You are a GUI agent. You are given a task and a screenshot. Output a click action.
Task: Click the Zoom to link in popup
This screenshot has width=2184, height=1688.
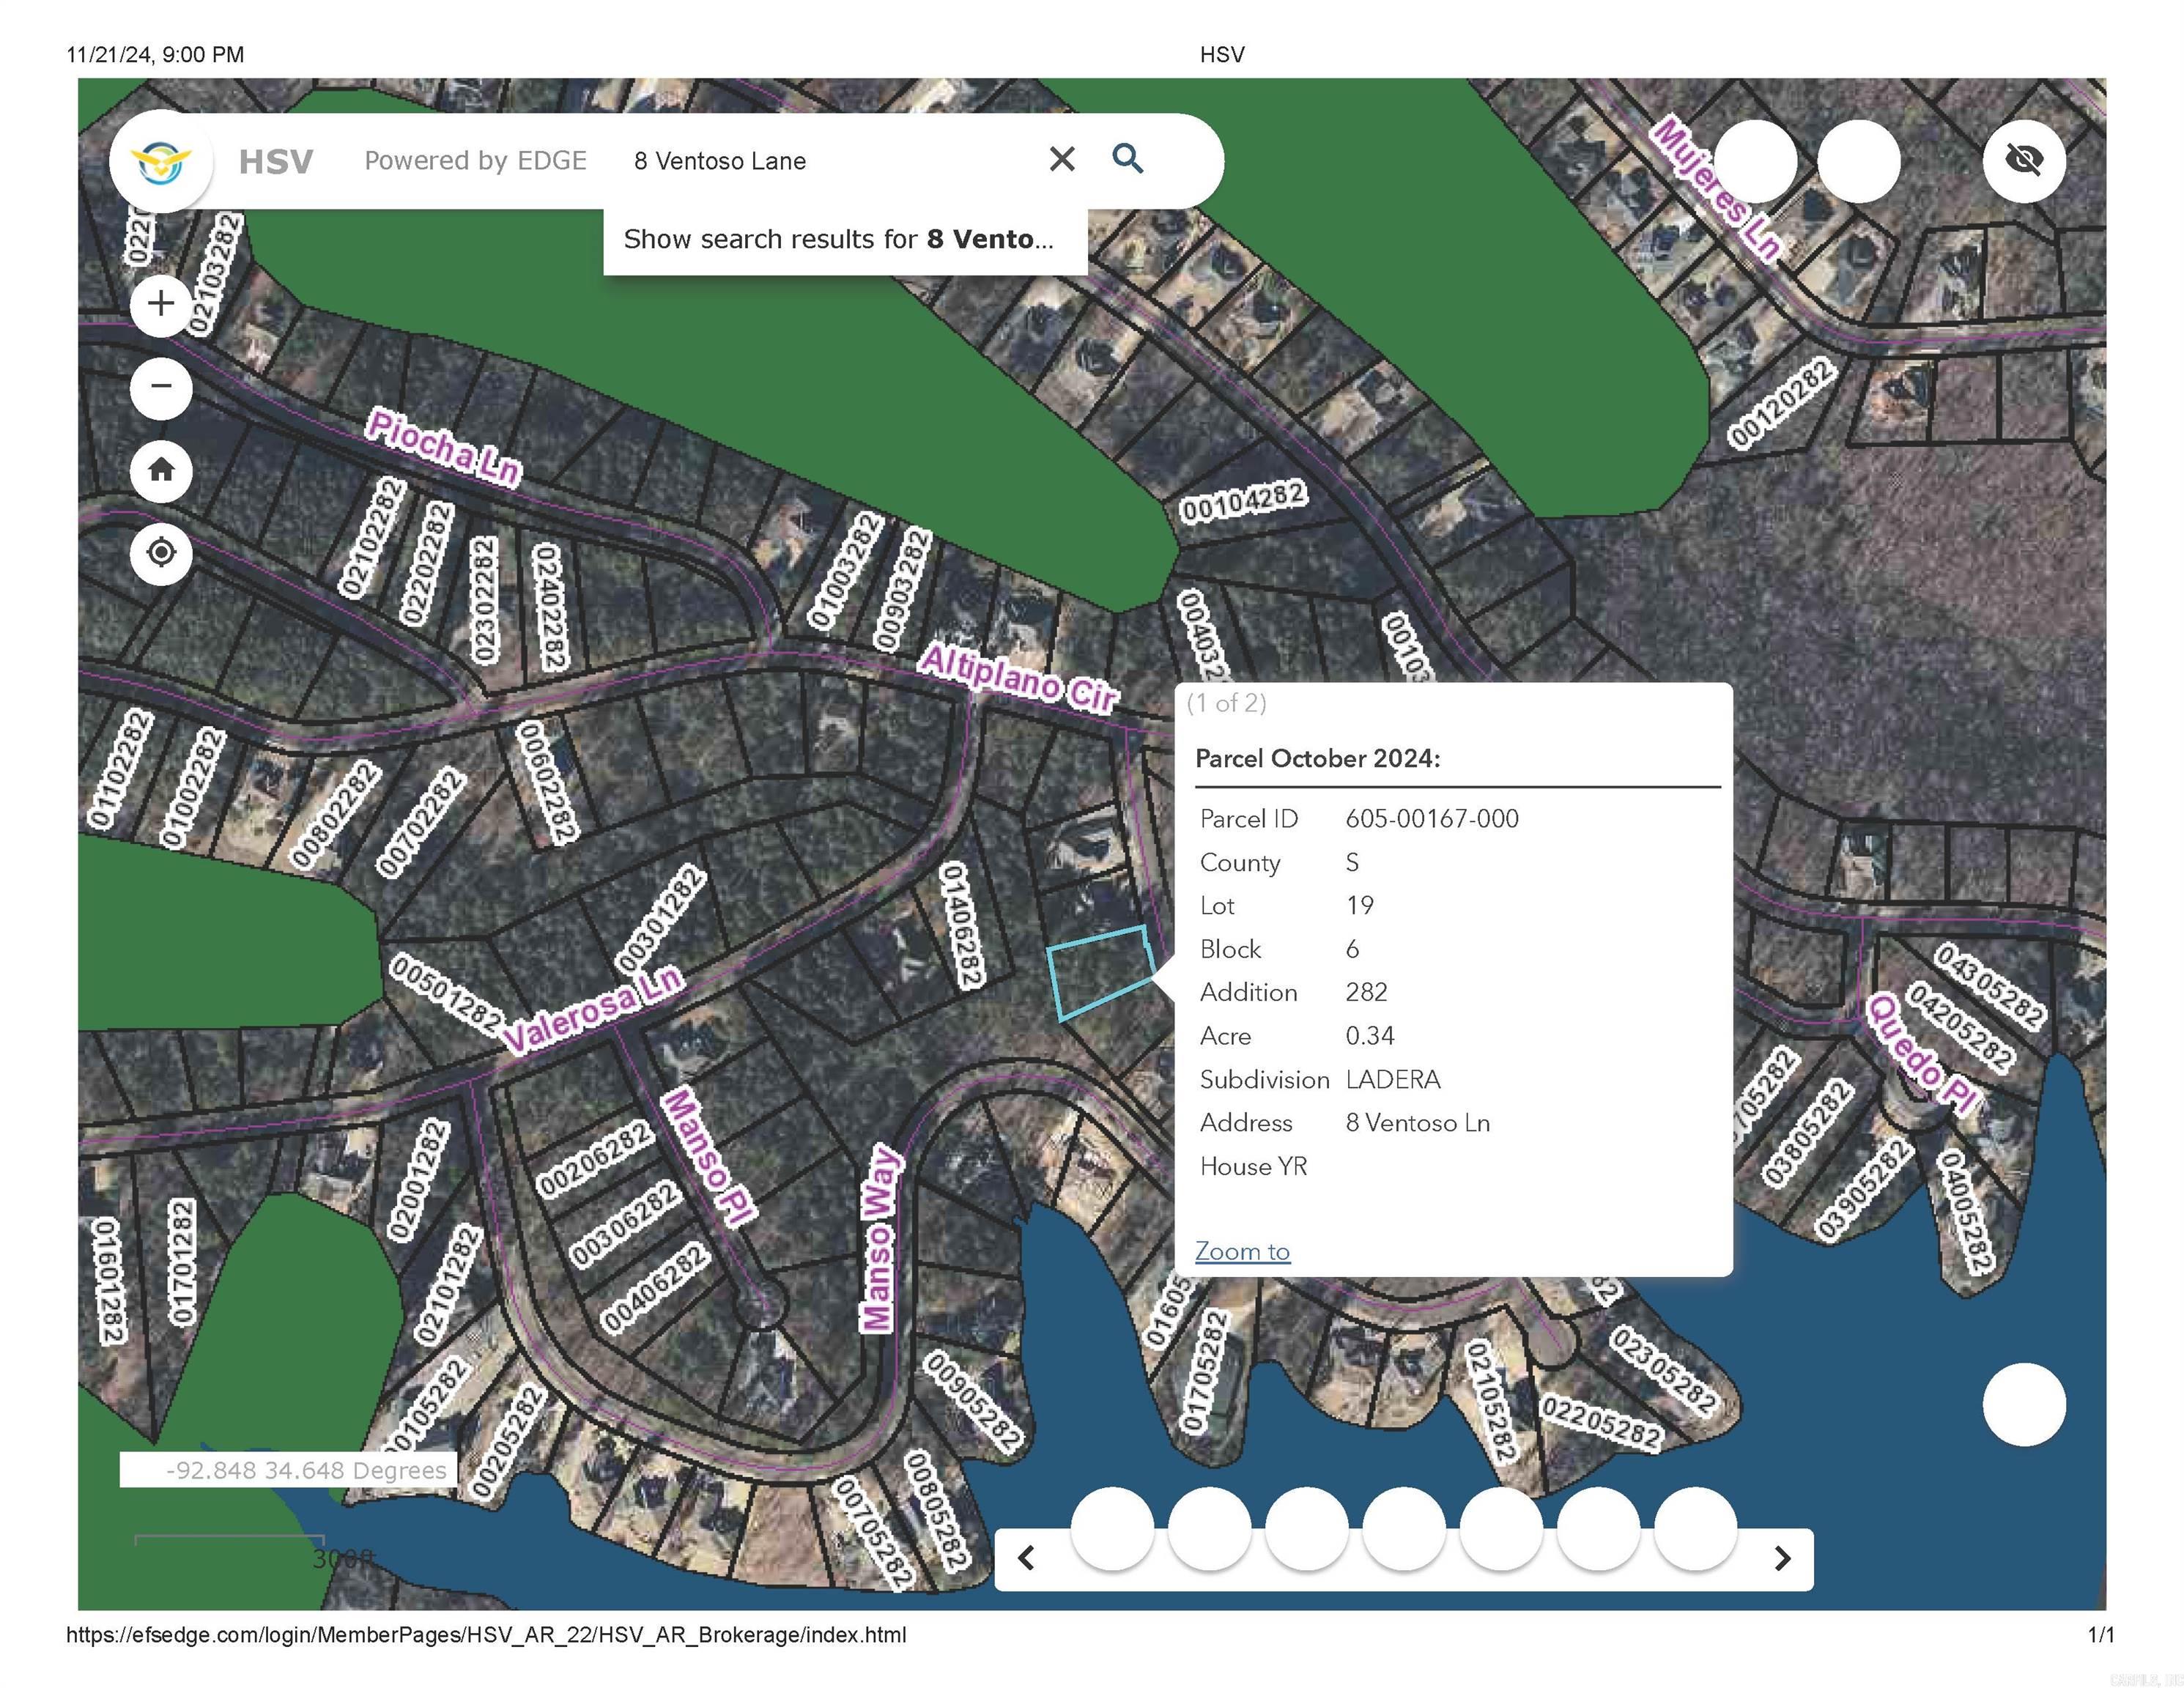pyautogui.click(x=1242, y=1251)
